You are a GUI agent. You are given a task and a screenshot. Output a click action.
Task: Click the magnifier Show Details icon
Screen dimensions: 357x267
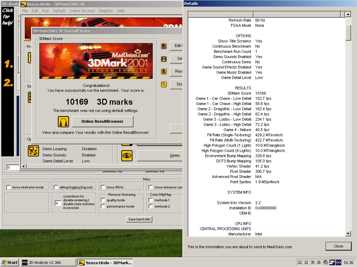click(x=164, y=84)
